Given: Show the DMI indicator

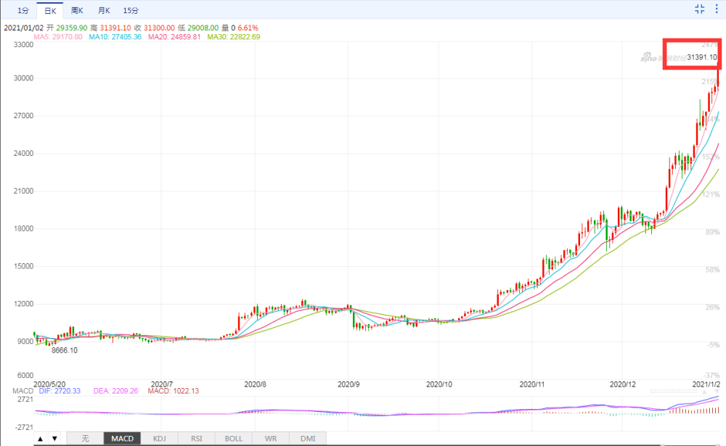Looking at the screenshot, I should pos(307,438).
